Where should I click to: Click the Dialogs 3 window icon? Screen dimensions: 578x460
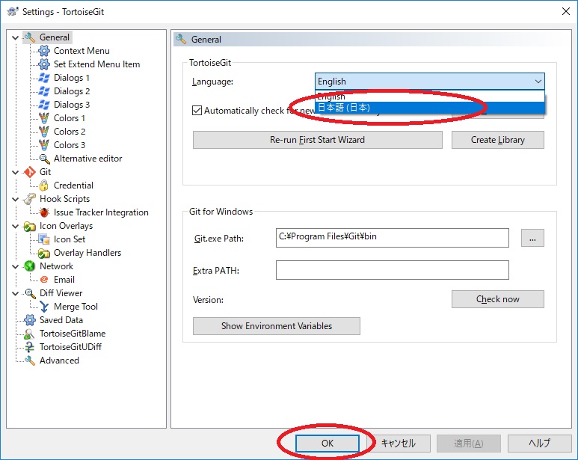(44, 105)
